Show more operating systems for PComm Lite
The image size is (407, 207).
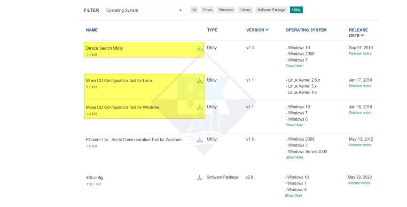click(294, 157)
